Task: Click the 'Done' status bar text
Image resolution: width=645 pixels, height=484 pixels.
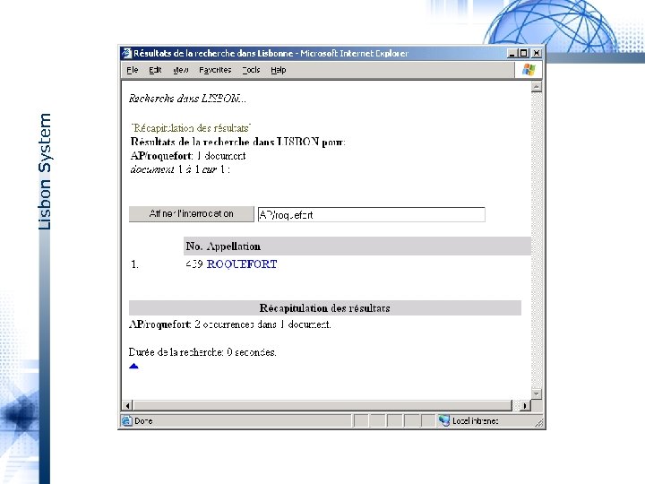Action: (143, 421)
